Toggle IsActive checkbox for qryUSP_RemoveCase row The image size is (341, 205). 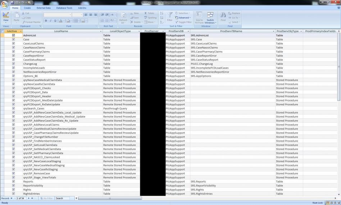13,173
